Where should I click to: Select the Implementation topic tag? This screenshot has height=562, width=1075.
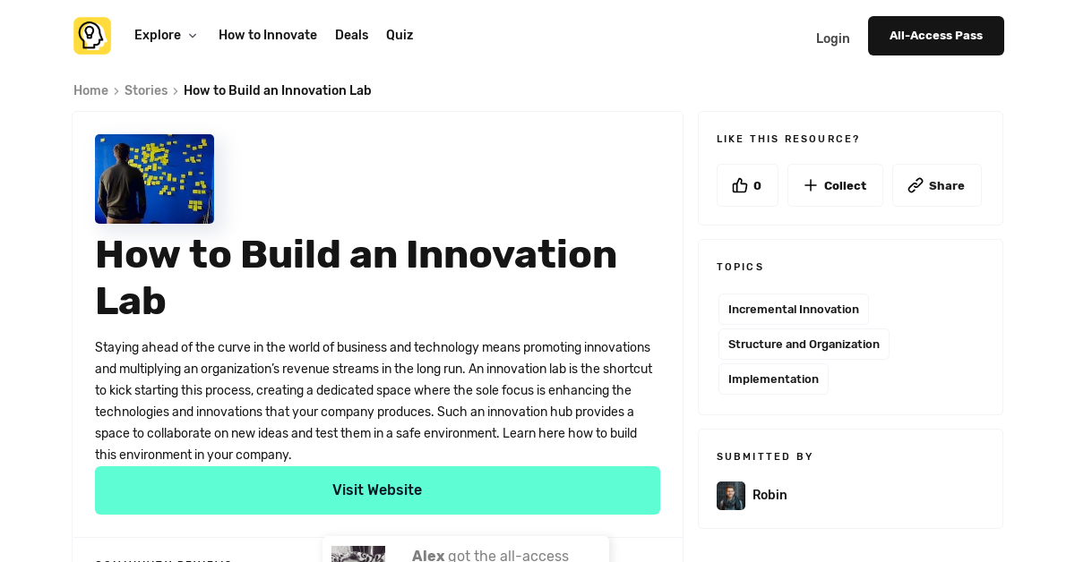click(x=773, y=379)
